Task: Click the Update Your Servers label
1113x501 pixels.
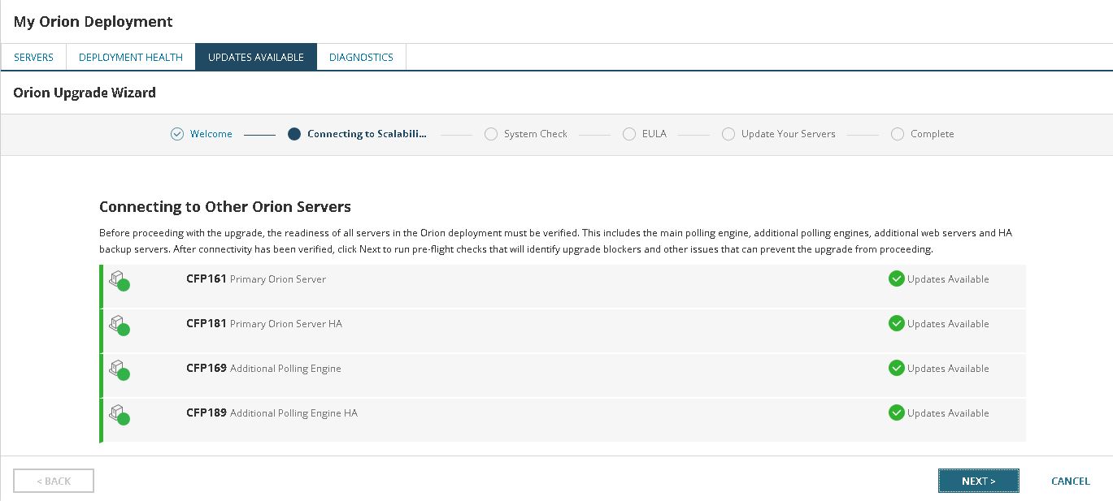Action: pyautogui.click(x=789, y=134)
